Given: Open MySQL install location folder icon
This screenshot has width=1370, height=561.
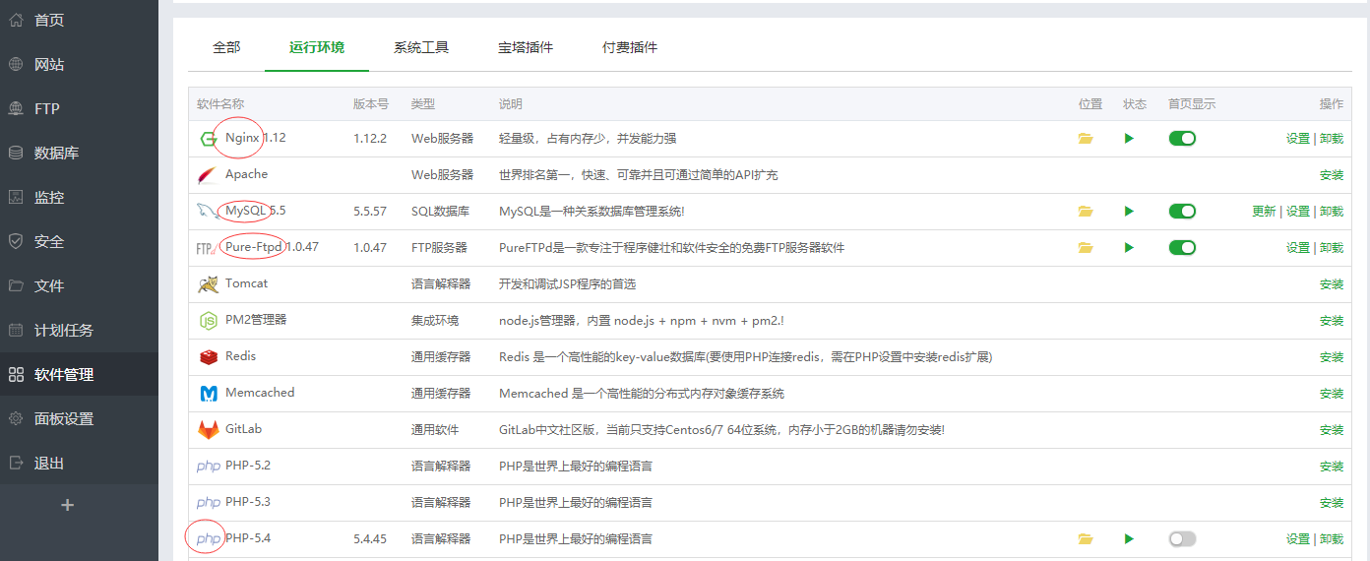Looking at the screenshot, I should 1086,212.
